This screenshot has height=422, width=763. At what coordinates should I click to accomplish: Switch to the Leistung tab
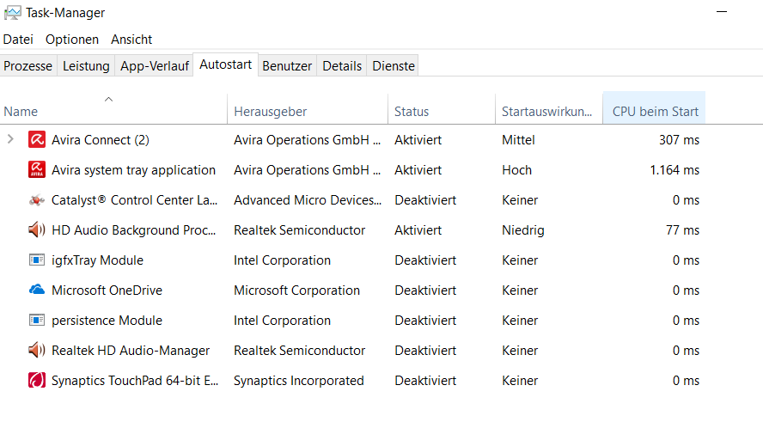[x=86, y=66]
